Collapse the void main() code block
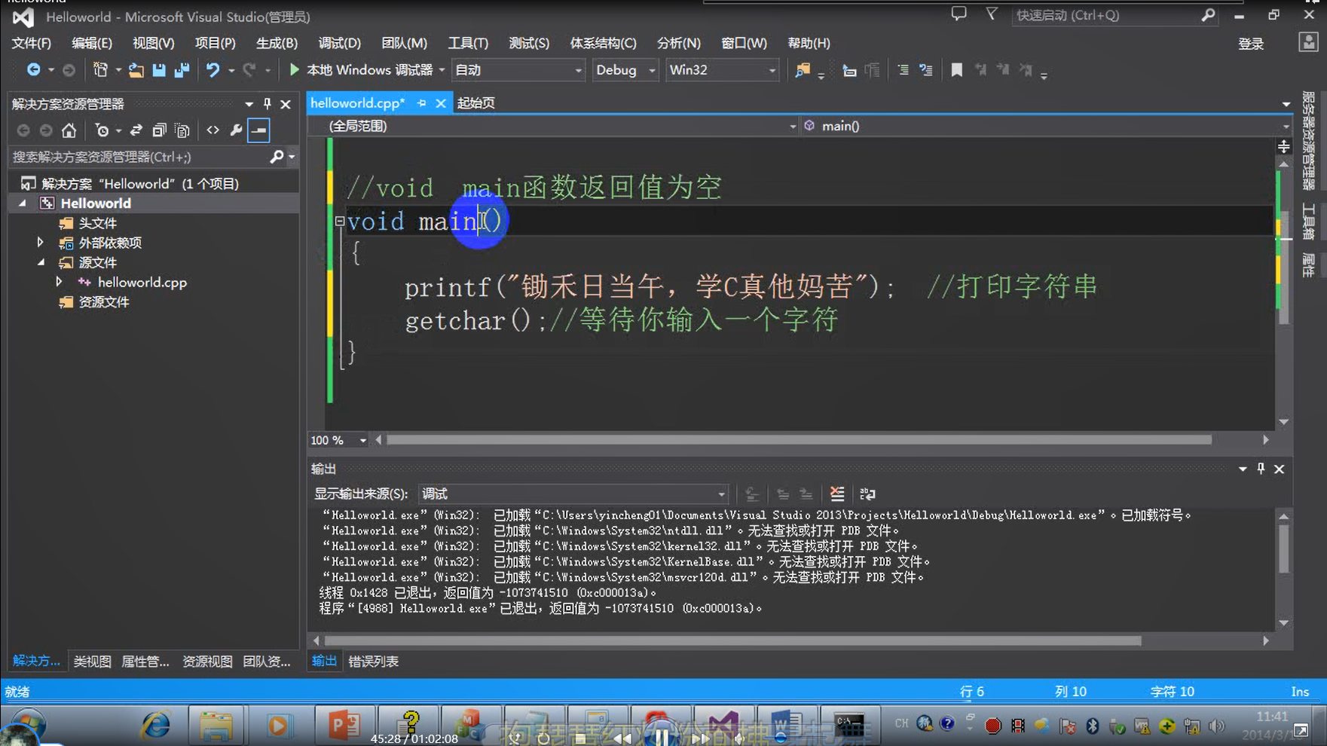The image size is (1327, 746). point(339,222)
